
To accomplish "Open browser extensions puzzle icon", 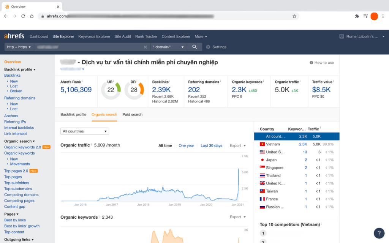I will (x=357, y=16).
